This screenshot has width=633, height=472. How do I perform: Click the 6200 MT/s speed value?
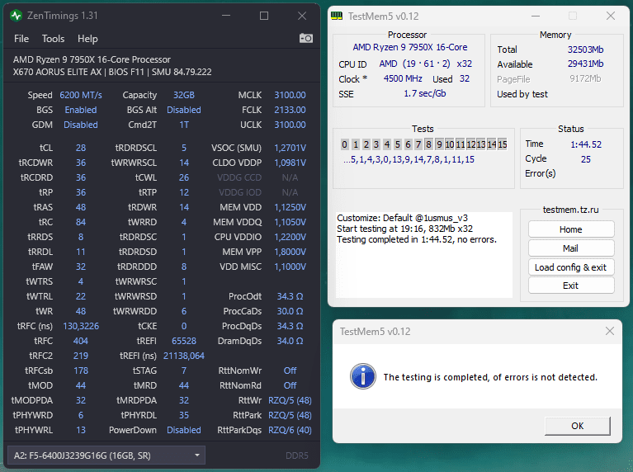(81, 95)
